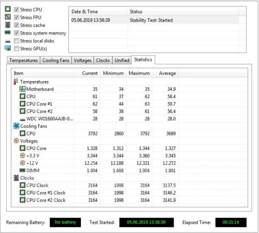The height and width of the screenshot is (233, 259).
Task: Click the Voltages group lightning icon
Action: coord(16,141)
